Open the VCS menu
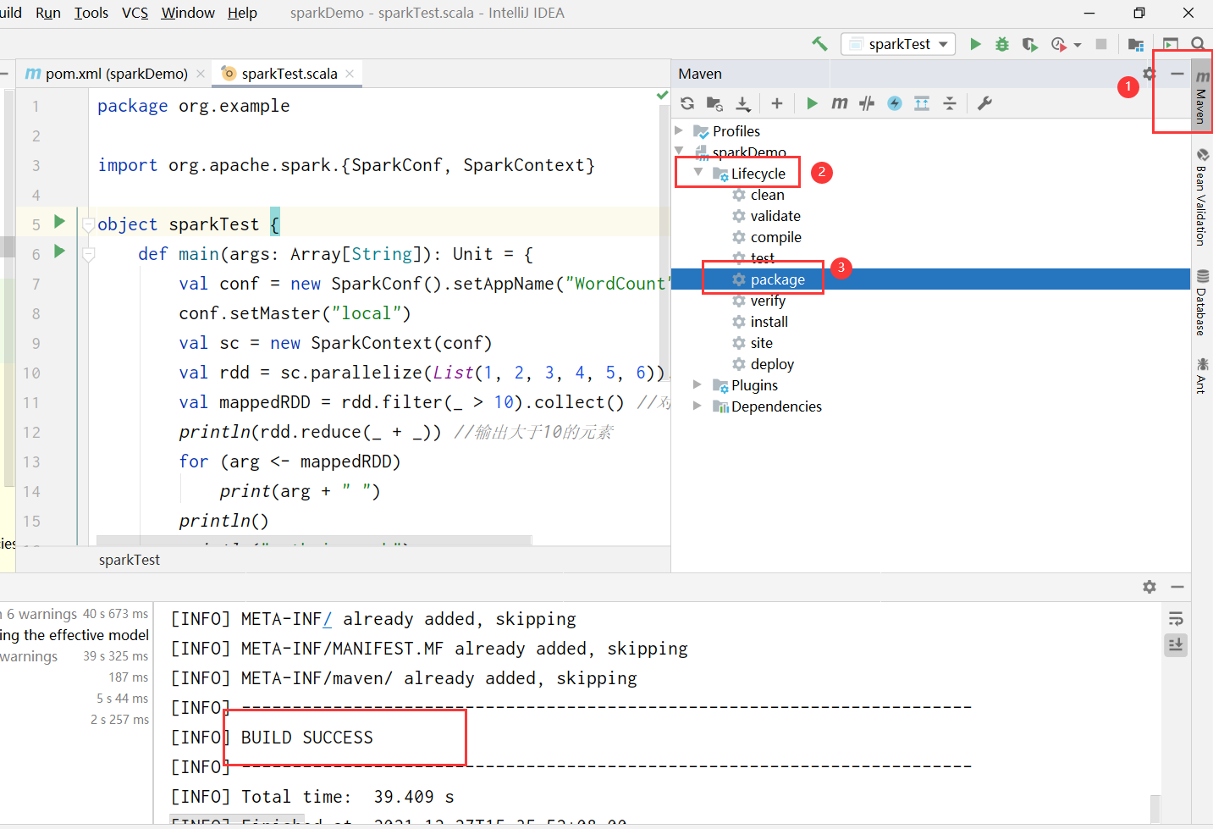The image size is (1213, 829). click(135, 13)
